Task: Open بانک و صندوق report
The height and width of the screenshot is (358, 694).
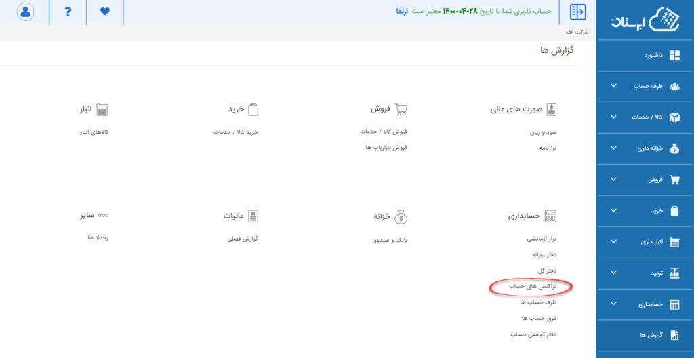Action: (x=390, y=241)
